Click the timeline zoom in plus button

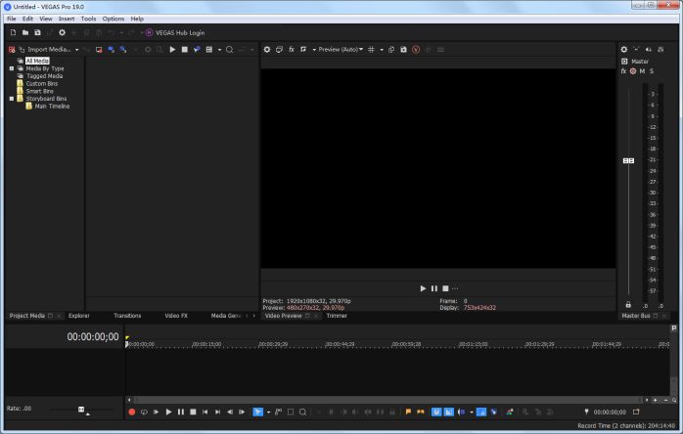click(656, 400)
